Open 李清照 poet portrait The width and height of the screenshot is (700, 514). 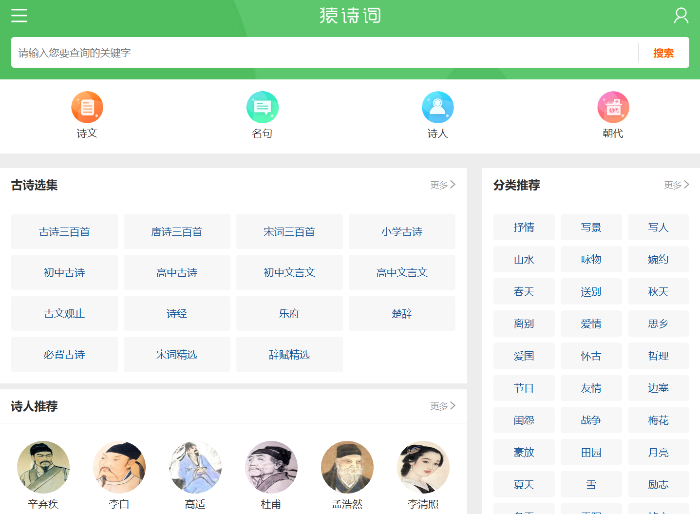(423, 467)
